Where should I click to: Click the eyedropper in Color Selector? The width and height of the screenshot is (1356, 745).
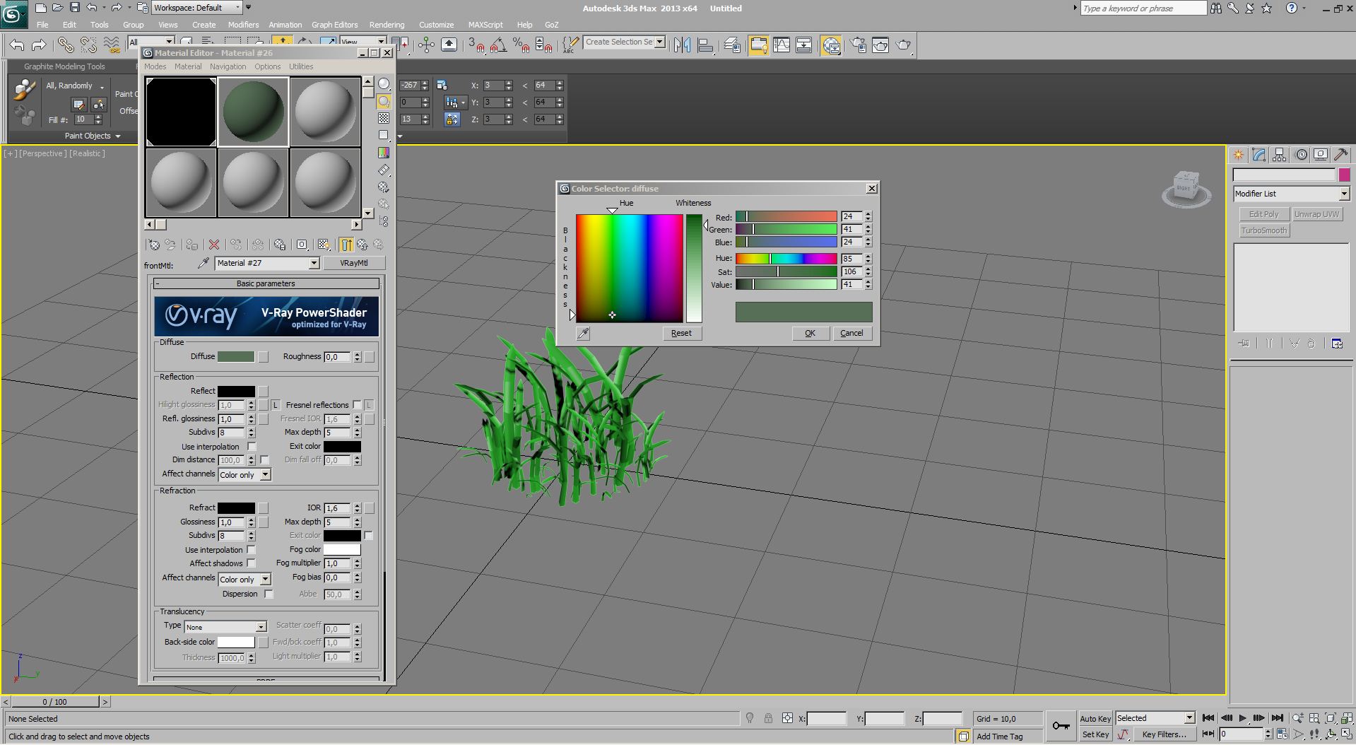(x=583, y=334)
